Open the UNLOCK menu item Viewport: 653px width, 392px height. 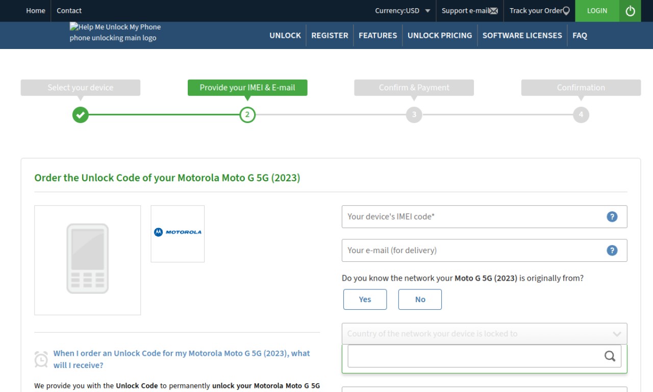285,35
